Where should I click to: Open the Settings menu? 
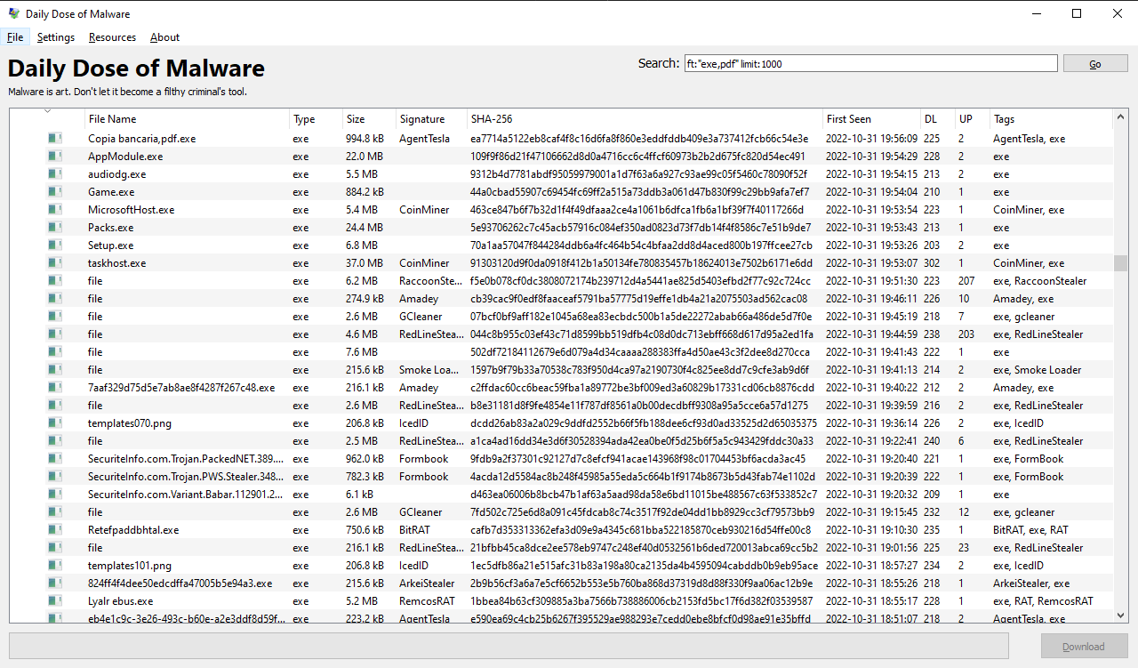[56, 37]
